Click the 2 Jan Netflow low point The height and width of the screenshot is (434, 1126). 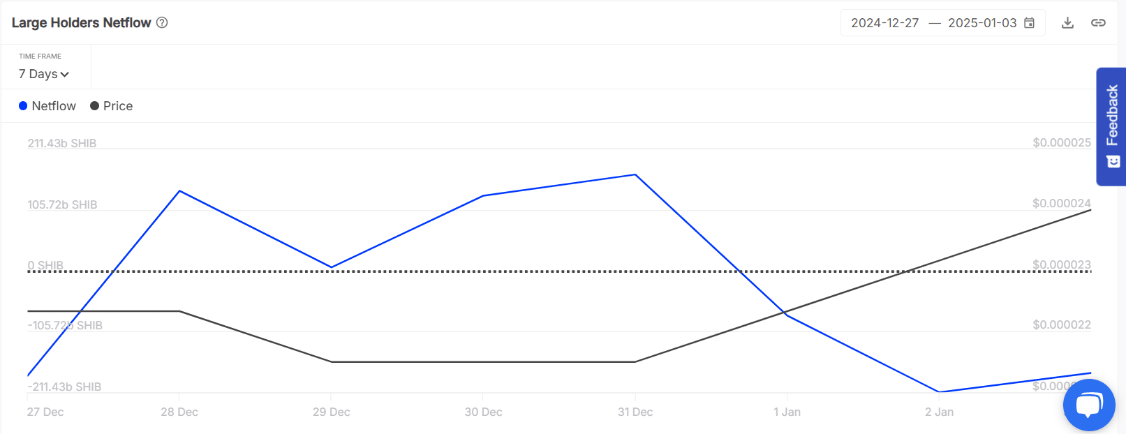[939, 392]
